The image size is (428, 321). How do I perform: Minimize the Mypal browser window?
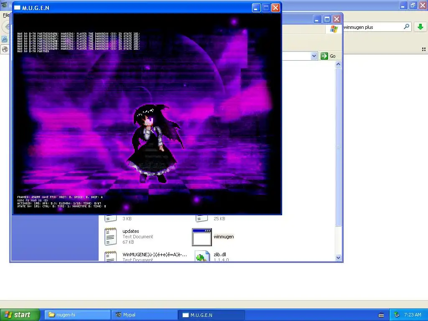pyautogui.click(x=403, y=5)
